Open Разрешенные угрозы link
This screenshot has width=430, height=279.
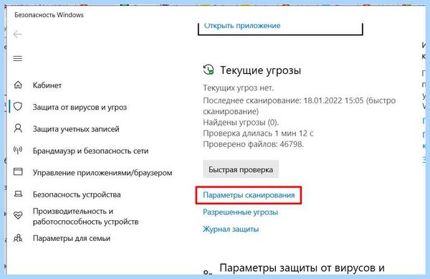[240, 212]
